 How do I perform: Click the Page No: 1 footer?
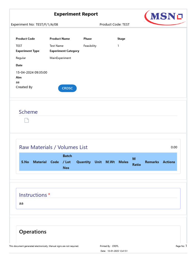point(181,246)
